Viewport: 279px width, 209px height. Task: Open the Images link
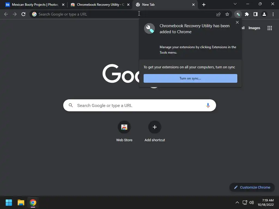[x=254, y=28]
